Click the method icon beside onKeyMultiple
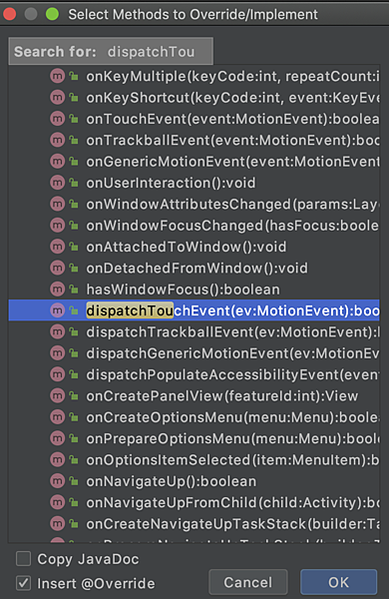389x599 pixels. point(58,77)
